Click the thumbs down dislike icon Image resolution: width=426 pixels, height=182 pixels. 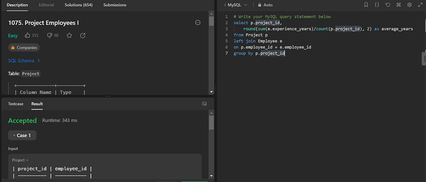[50, 35]
